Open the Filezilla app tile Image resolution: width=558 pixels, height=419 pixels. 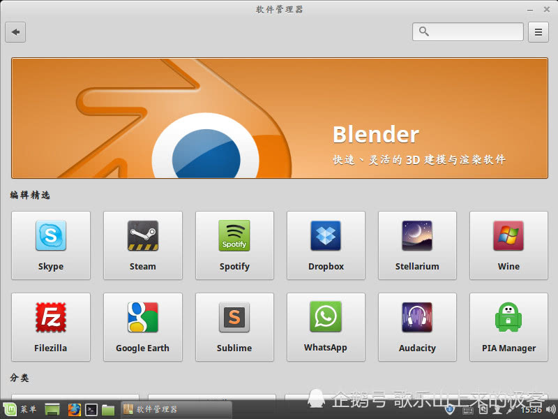(51, 327)
